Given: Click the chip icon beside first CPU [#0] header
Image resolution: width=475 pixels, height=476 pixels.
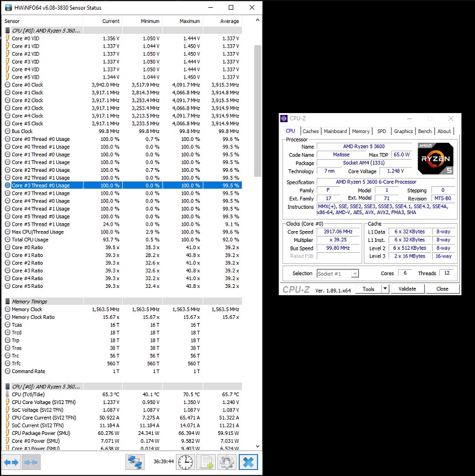Looking at the screenshot, I should 8,30.
